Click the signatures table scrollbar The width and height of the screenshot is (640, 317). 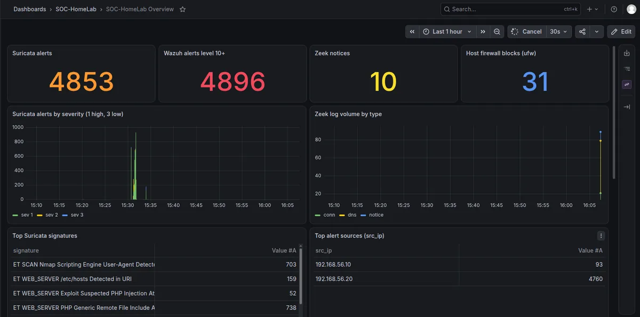tap(301, 276)
